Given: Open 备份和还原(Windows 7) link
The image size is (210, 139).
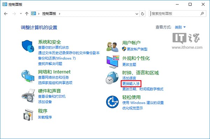Looking at the screenshot, I should (57, 58).
